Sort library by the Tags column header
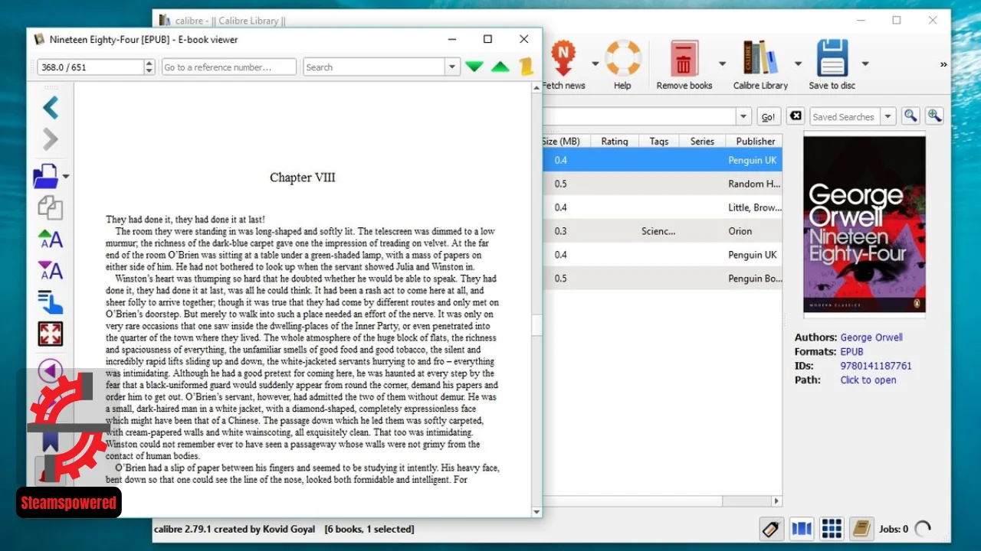This screenshot has width=981, height=551. pos(659,141)
